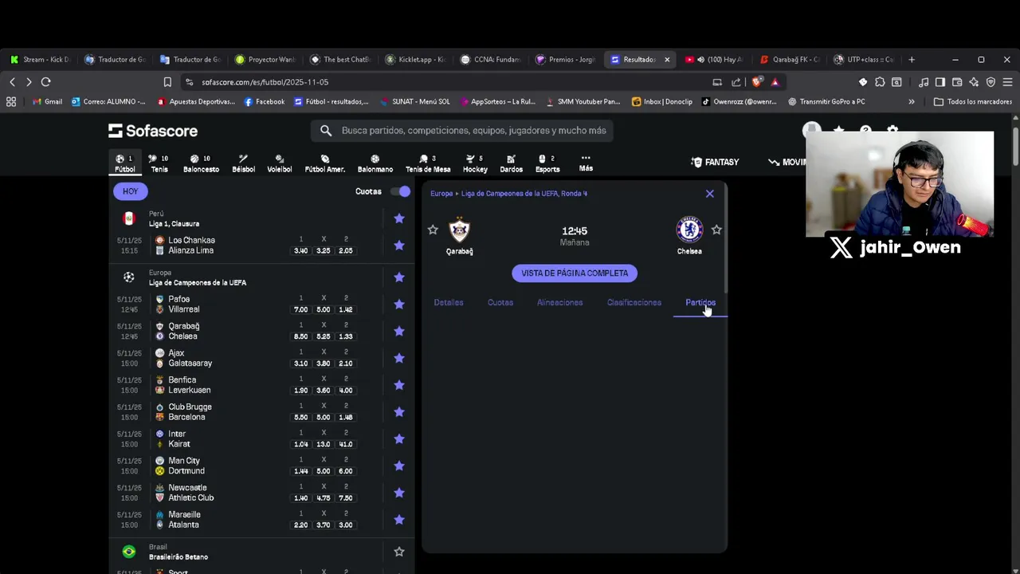1020x574 pixels.
Task: Open the Balonmano sport section
Action: point(375,163)
